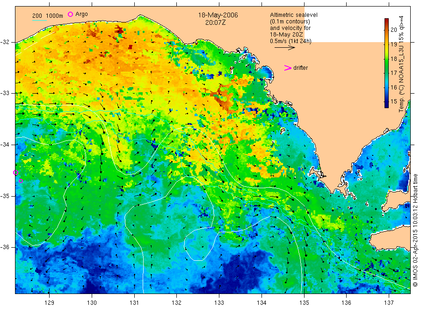The height and width of the screenshot is (309, 421).
Task: Click the longitude label 131
Action: point(134,303)
